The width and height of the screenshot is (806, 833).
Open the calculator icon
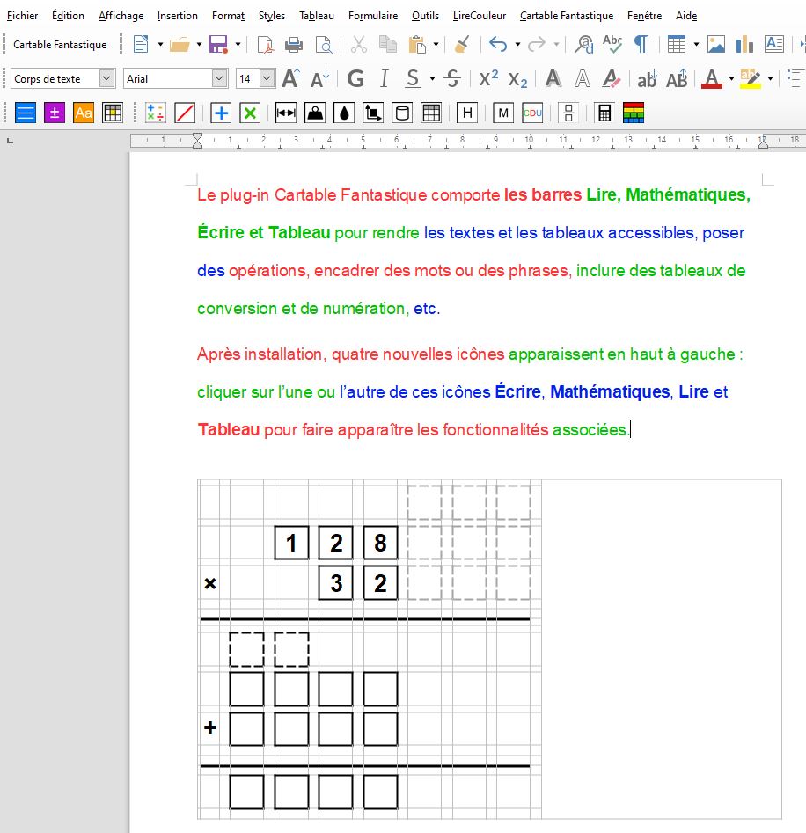point(604,113)
